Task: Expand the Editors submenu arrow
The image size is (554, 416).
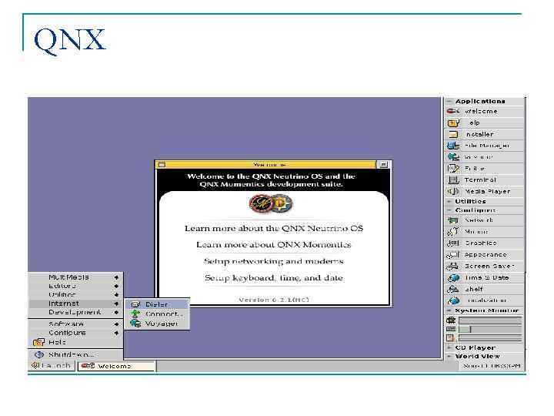Action: [x=116, y=286]
